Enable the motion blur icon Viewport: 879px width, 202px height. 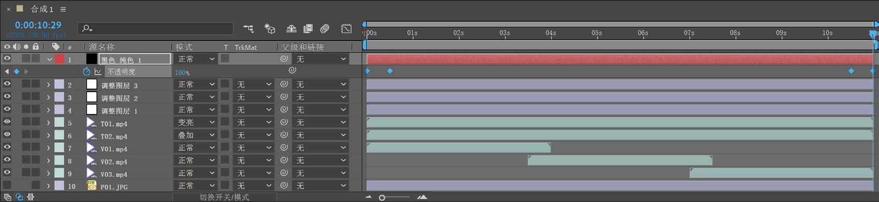click(x=325, y=28)
